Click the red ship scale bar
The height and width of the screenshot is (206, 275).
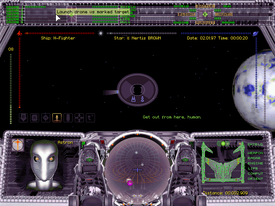[60, 33]
